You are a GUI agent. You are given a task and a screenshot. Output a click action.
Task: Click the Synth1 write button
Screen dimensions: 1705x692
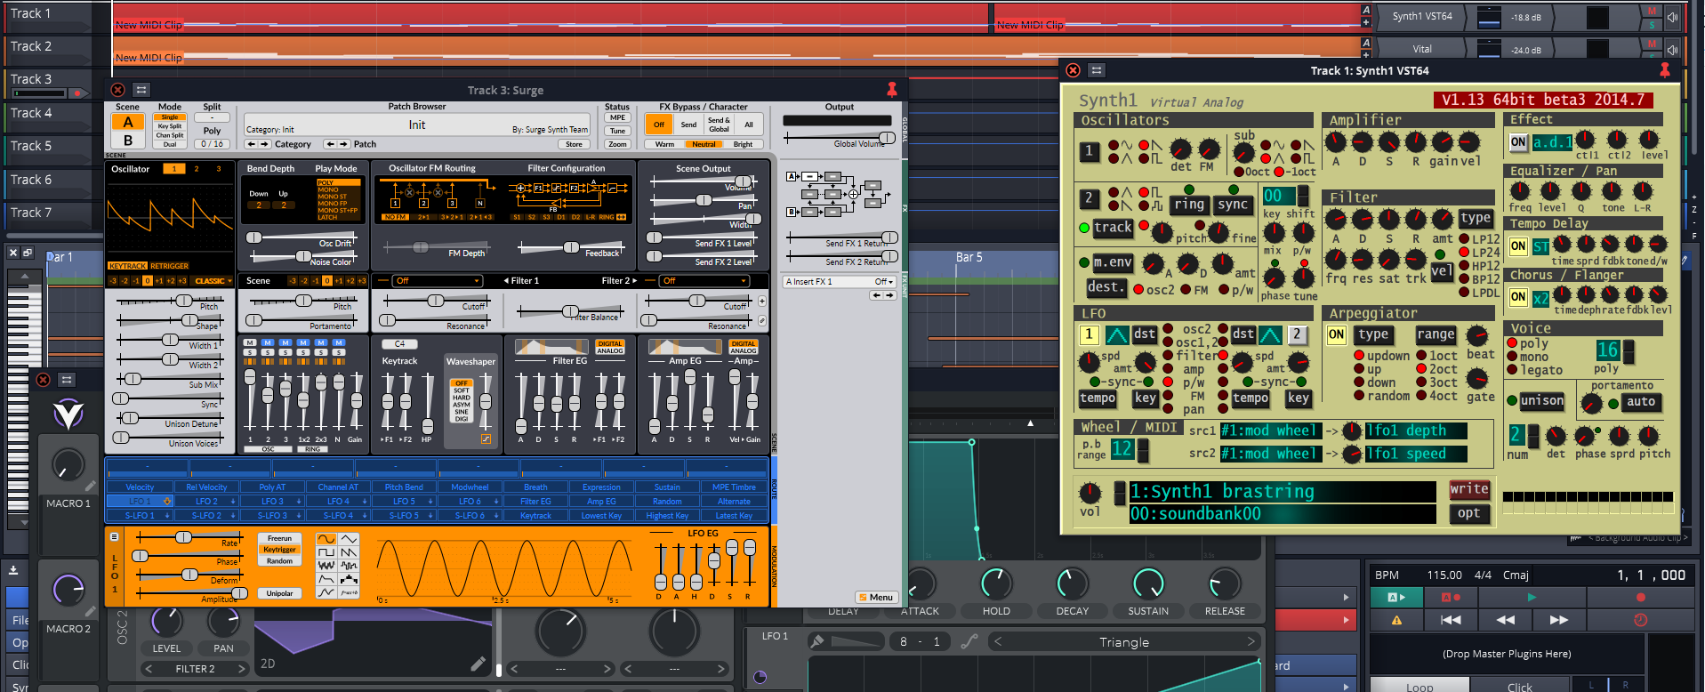click(x=1468, y=489)
